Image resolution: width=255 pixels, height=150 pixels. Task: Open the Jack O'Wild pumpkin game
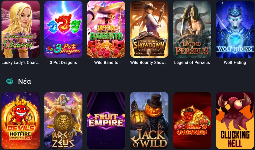click(149, 120)
